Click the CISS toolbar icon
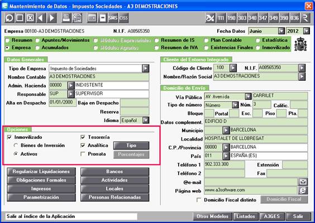315x223 pixels. coord(123,18)
